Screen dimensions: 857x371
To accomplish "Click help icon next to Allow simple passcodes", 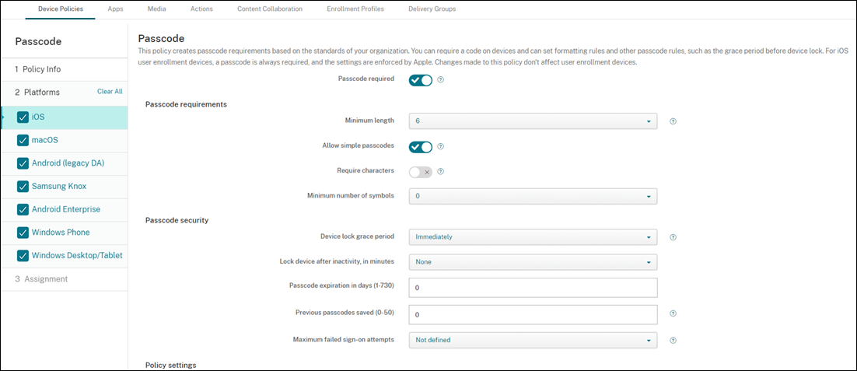I will pyautogui.click(x=440, y=146).
